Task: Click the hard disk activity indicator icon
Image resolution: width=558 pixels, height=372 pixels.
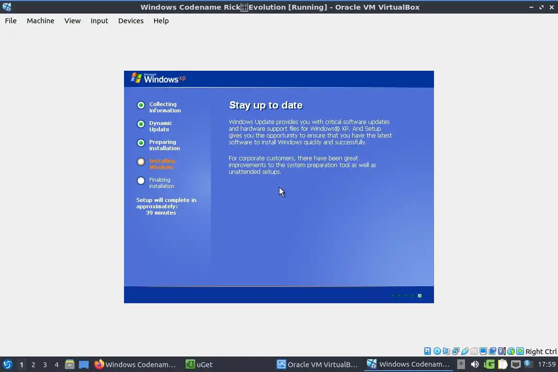Action: (x=427, y=351)
